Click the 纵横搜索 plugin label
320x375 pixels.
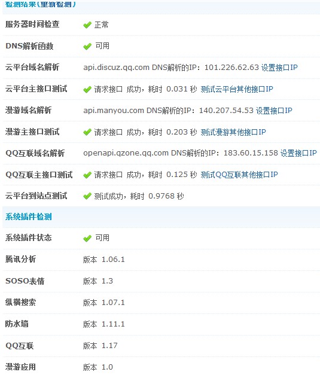click(20, 302)
